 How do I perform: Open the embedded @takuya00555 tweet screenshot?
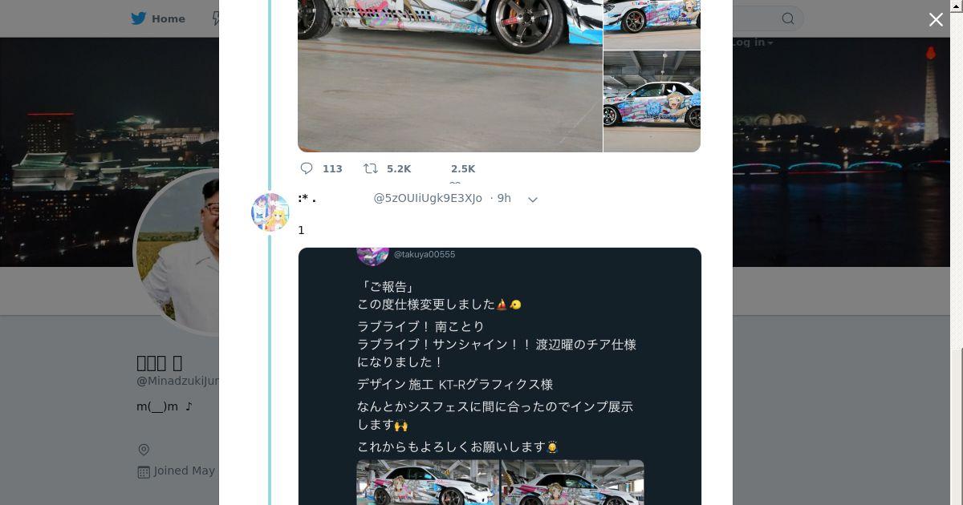(500, 376)
